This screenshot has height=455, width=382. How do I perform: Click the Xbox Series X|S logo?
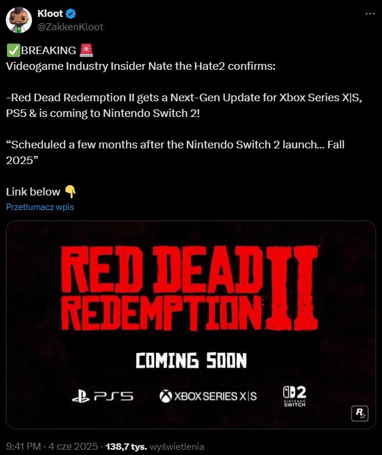(208, 396)
